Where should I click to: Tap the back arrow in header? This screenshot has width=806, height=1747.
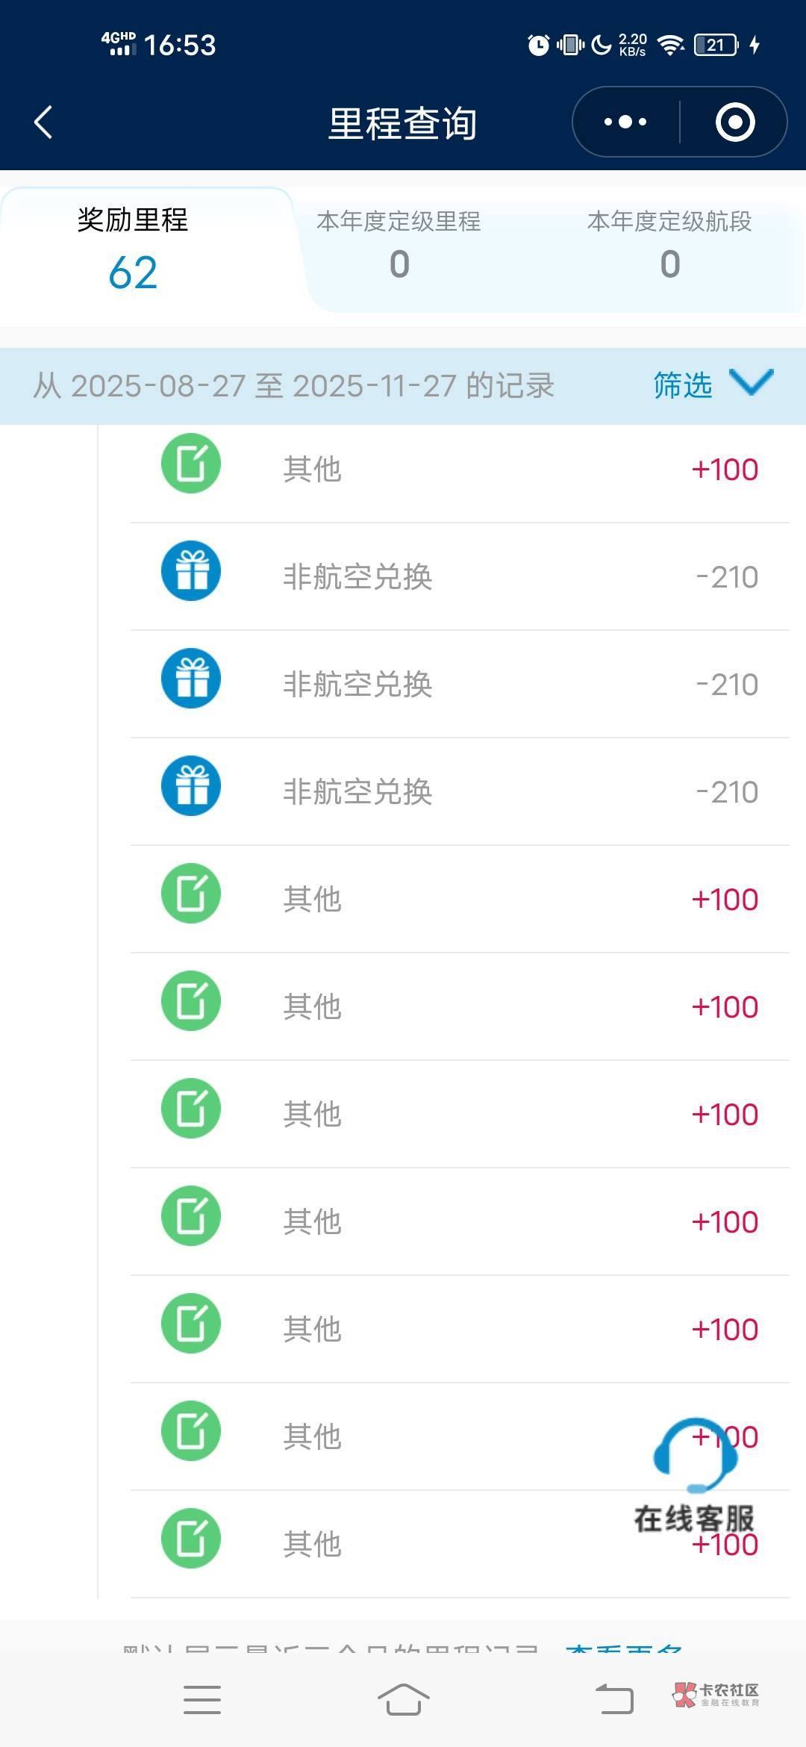43,122
